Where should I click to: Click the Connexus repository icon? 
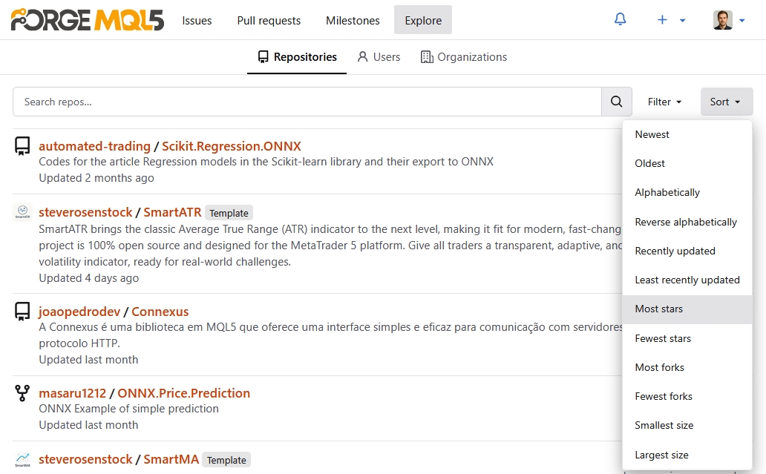(22, 312)
